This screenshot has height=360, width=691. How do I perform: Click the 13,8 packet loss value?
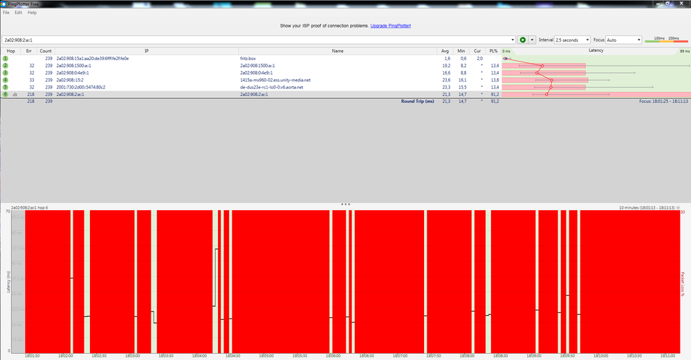pos(495,80)
